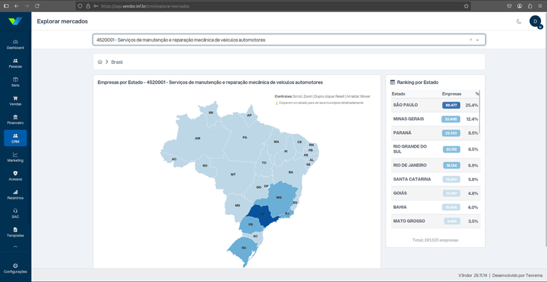Select RIO GRANDE DO SUL ranking row
The image size is (547, 282).
pos(435,149)
